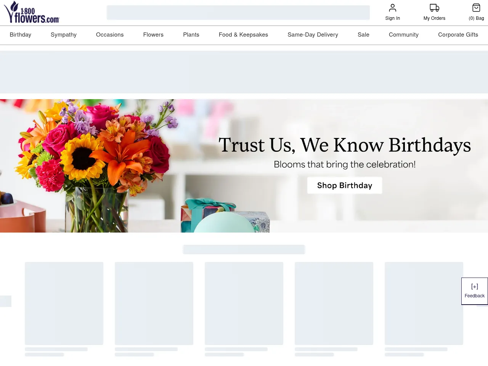Open the Birthday menu
The image size is (488, 366).
click(x=21, y=35)
